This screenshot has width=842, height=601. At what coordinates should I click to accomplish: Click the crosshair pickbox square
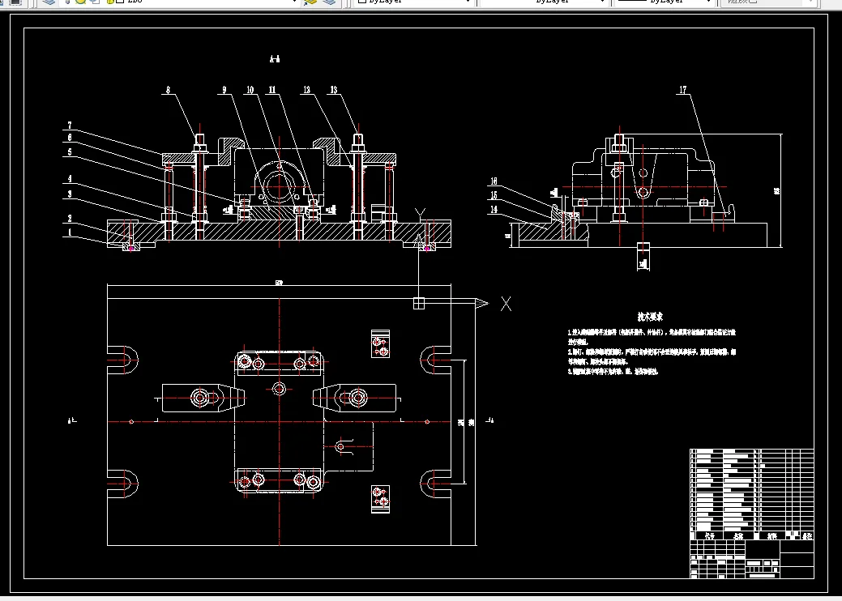(x=419, y=303)
